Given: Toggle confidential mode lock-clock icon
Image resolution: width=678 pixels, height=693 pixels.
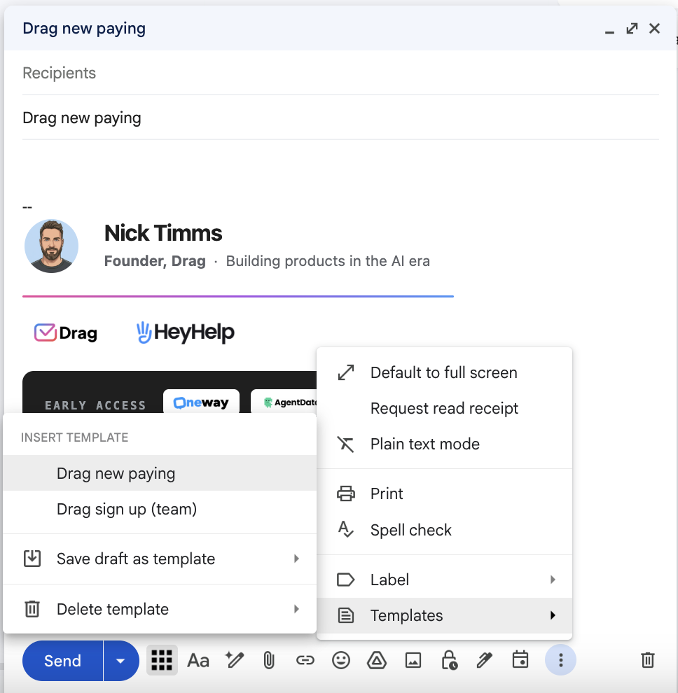Looking at the screenshot, I should pyautogui.click(x=449, y=660).
